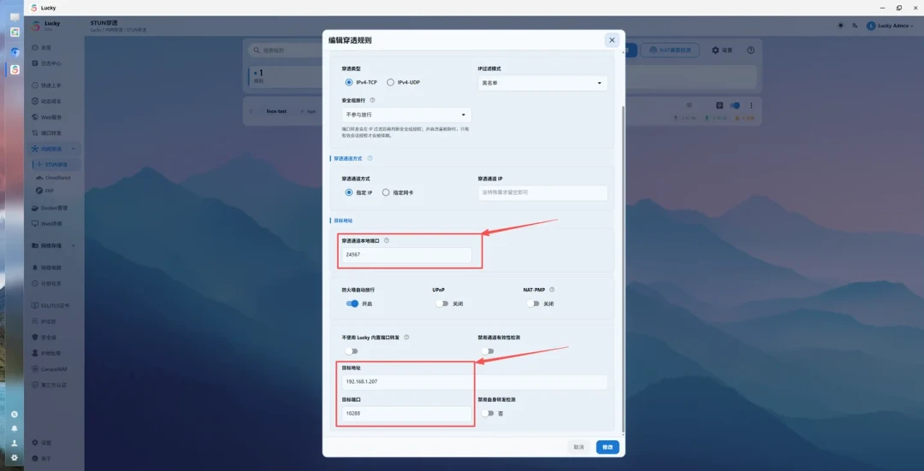Open 快速上手 in the sidebar
The height and width of the screenshot is (471, 924).
point(53,85)
